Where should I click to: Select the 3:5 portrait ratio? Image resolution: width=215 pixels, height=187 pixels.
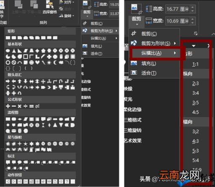(195, 103)
